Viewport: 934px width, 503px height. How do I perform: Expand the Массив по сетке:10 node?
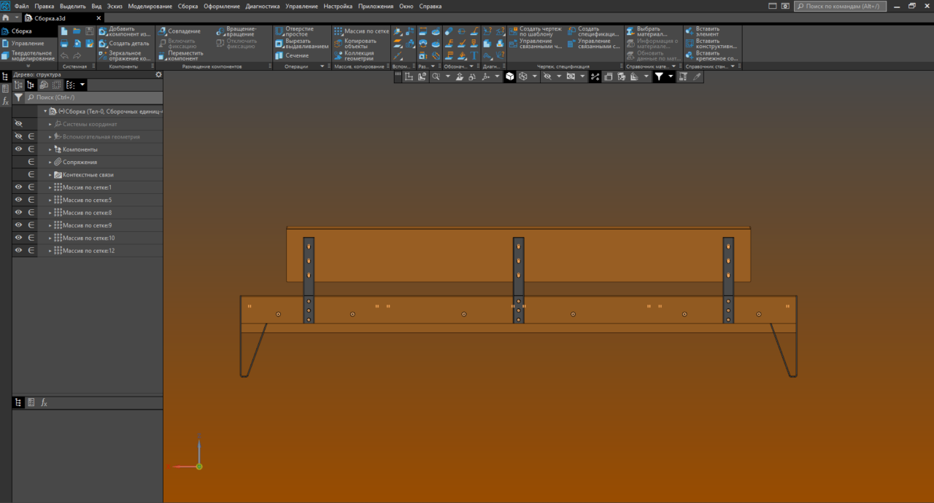(x=50, y=238)
